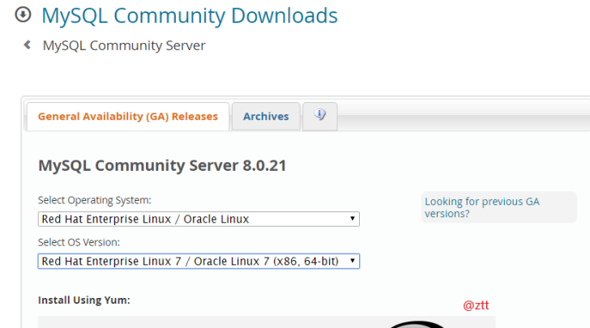Click the gray panel below Install Using Yum

pyautogui.click(x=203, y=322)
